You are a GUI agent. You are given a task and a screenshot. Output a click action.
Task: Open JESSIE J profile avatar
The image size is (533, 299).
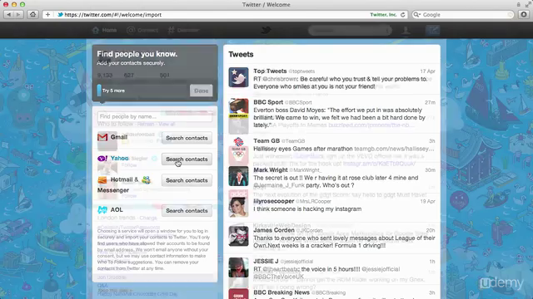coord(238,267)
